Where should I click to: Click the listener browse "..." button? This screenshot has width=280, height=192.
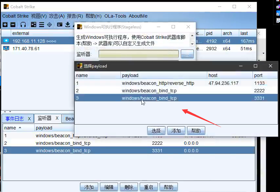[187, 54]
